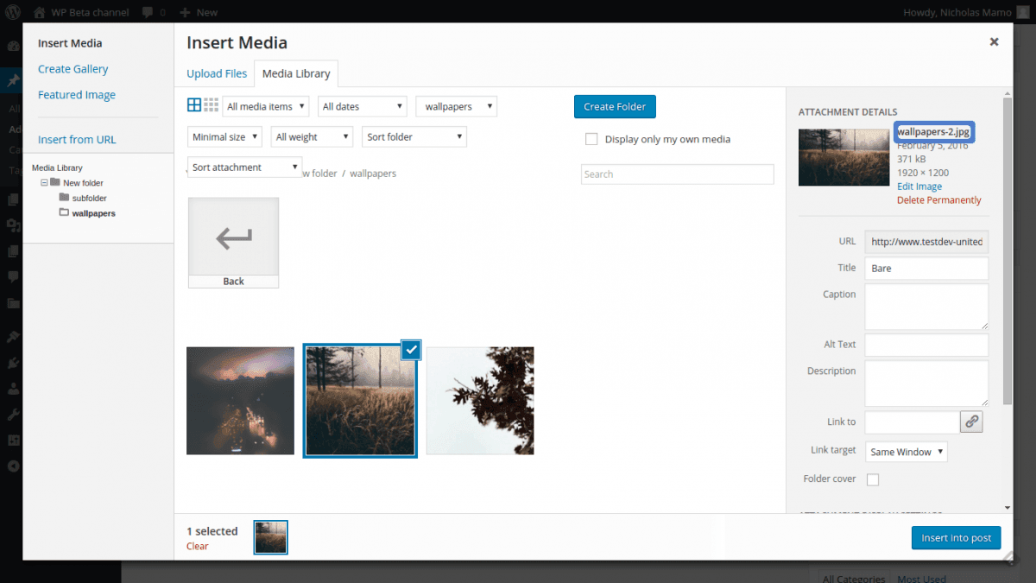The width and height of the screenshot is (1036, 583).
Task: Switch to the large grid view icon
Action: pos(194,105)
